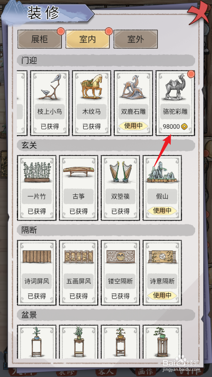Viewport: 212px width, 377px height.
Task: Select the 诗词屏风 folding screen
Action: [x=37, y=273]
